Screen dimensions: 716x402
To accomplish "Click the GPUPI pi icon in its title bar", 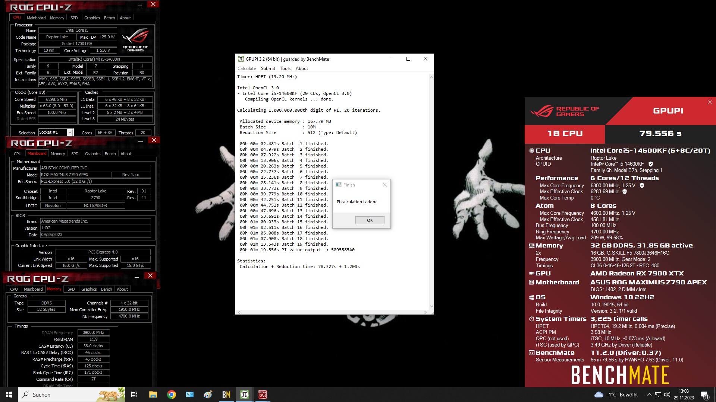I will coord(241,59).
